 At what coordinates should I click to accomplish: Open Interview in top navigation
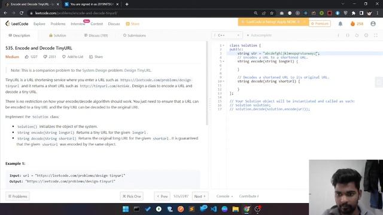click(x=78, y=24)
